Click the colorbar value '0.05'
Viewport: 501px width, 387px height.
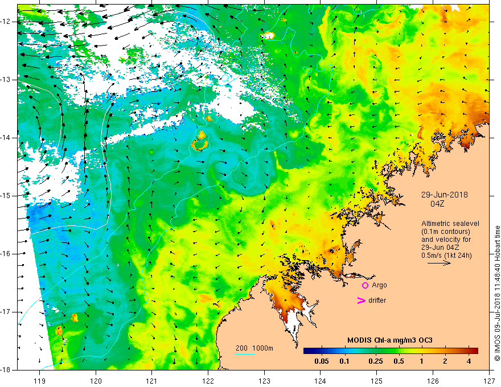pos(322,361)
